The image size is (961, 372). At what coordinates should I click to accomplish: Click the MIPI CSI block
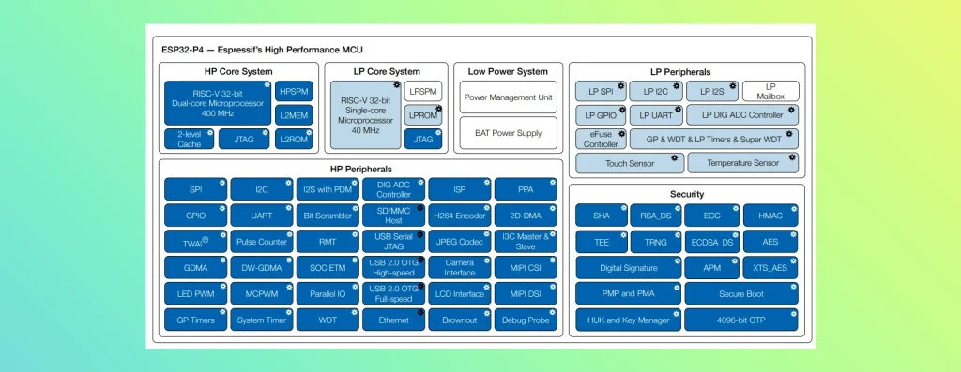526,267
